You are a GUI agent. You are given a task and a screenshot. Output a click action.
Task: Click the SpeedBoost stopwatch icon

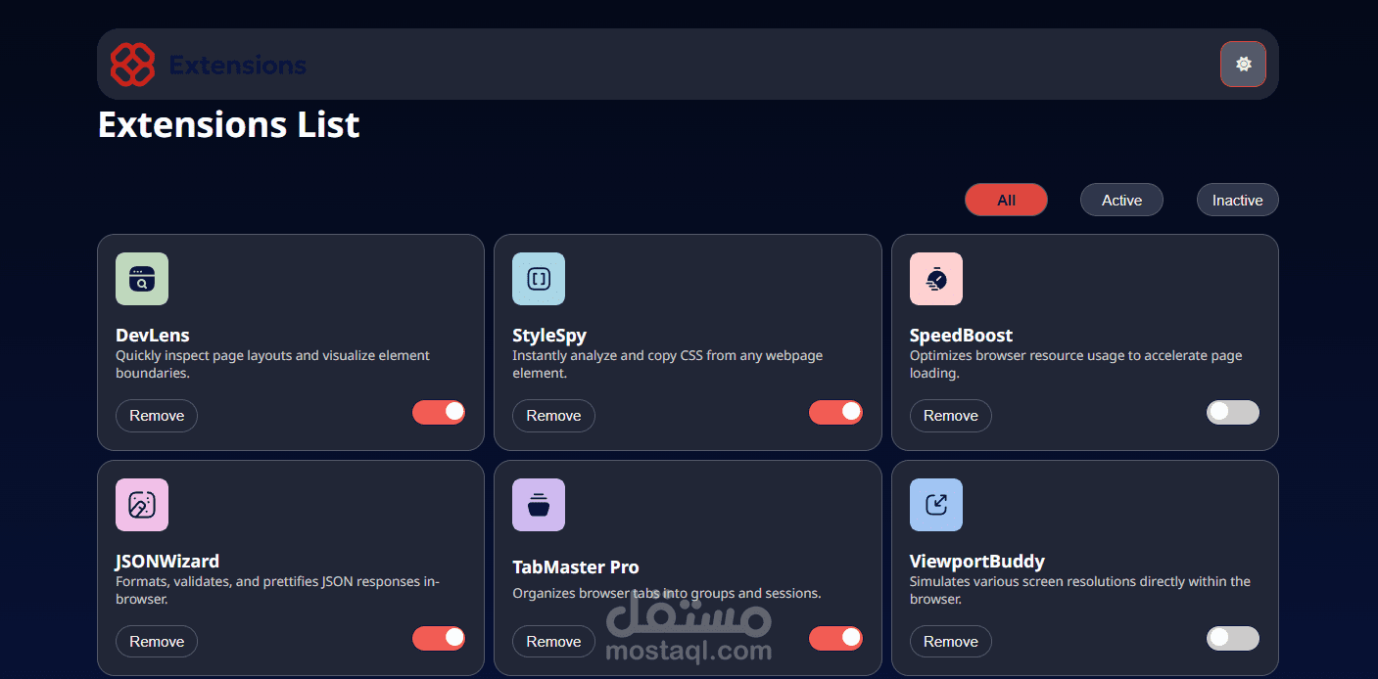pyautogui.click(x=936, y=279)
